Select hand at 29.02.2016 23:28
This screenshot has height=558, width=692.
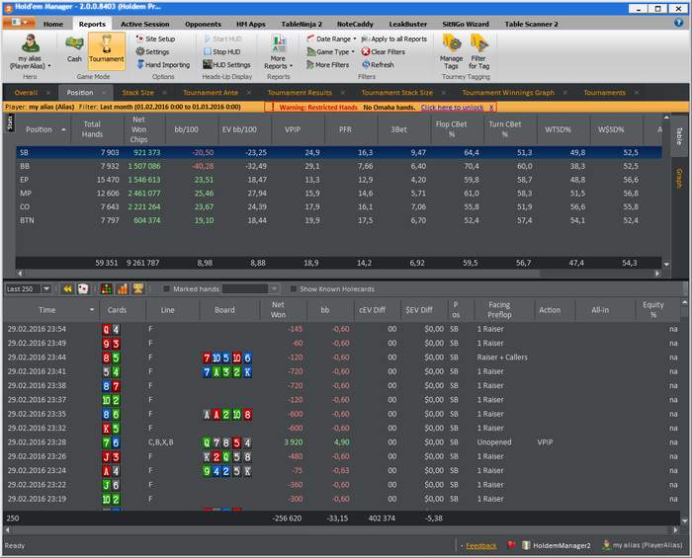[x=342, y=442]
